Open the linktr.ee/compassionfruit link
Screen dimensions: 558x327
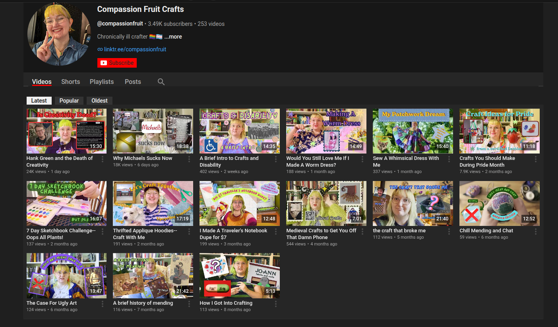click(135, 49)
